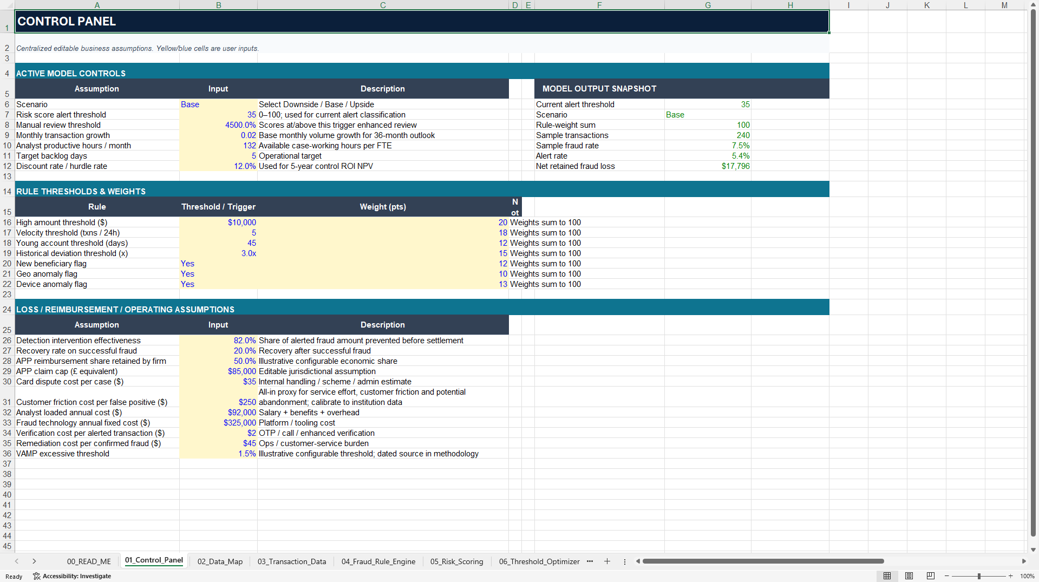Image resolution: width=1039 pixels, height=582 pixels.
Task: Show more hidden sheet tabs ellipsis
Action: click(x=590, y=561)
